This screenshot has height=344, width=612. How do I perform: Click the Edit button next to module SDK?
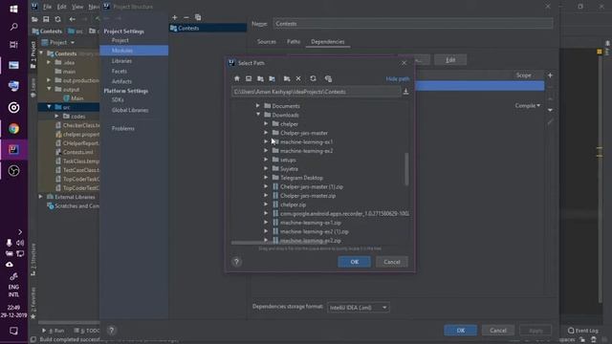click(x=450, y=59)
